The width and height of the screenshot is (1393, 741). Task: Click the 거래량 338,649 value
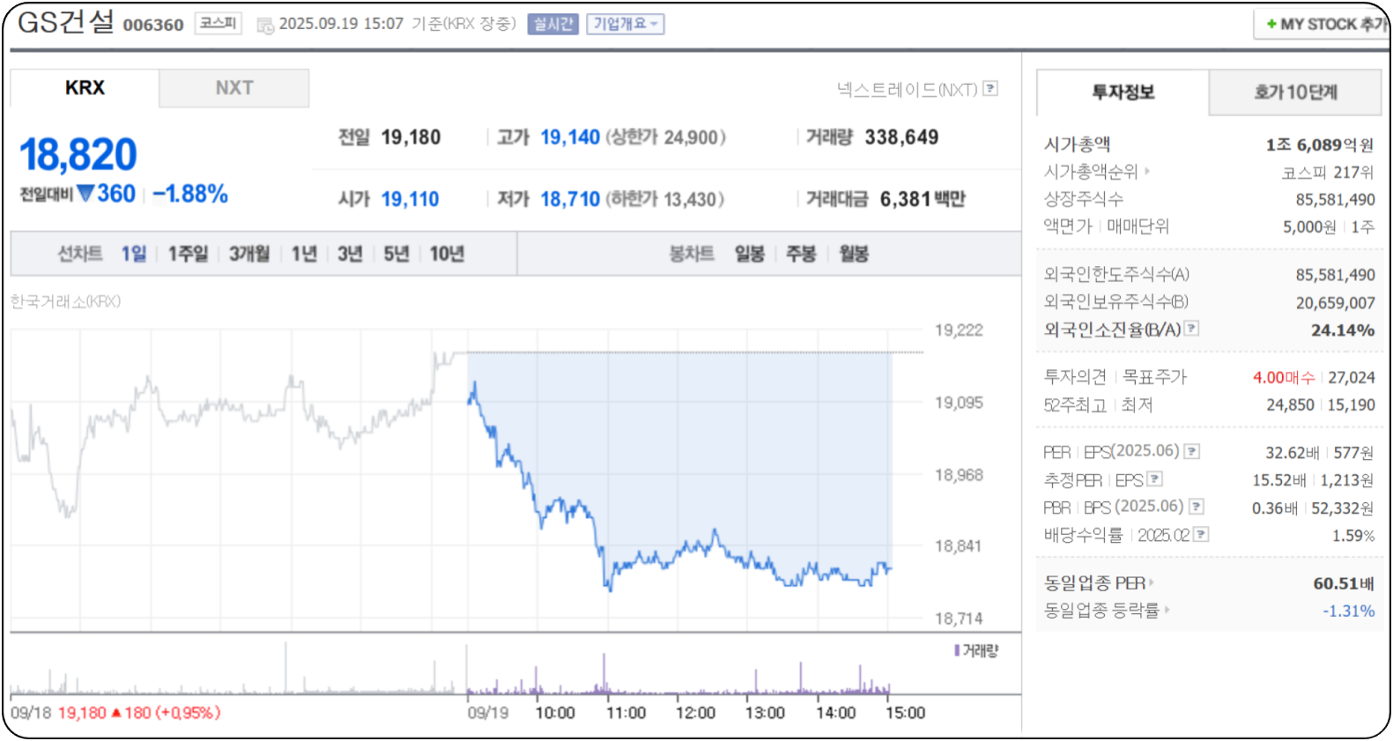pyautogui.click(x=901, y=137)
